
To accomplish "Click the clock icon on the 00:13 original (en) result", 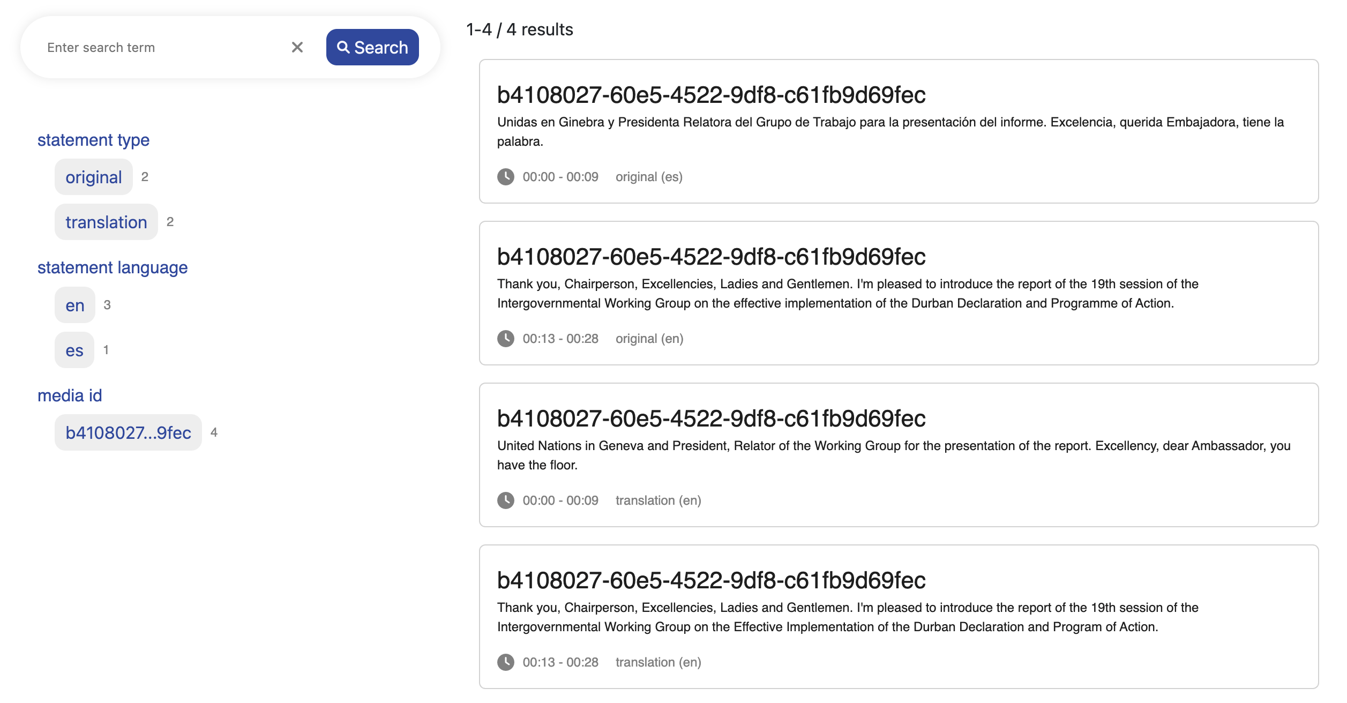I will 505,339.
